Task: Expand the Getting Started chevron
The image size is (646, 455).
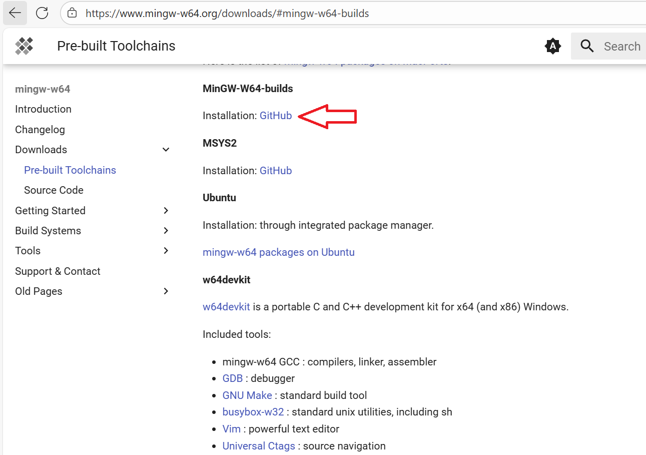Action: pyautogui.click(x=166, y=211)
